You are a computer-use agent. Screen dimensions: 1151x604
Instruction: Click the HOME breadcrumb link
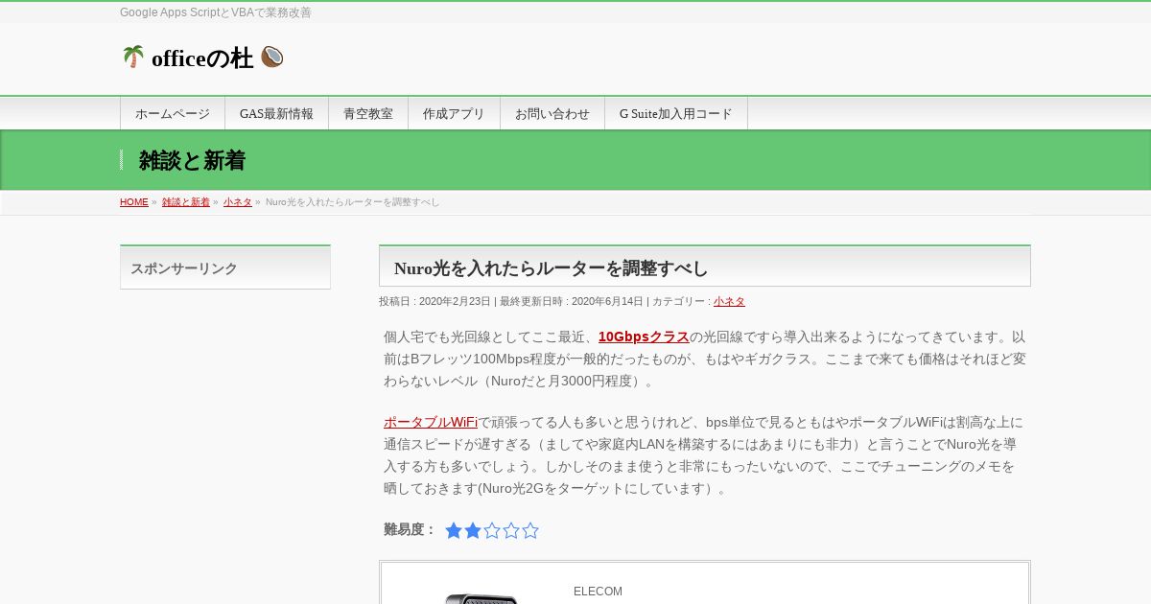coord(134,202)
